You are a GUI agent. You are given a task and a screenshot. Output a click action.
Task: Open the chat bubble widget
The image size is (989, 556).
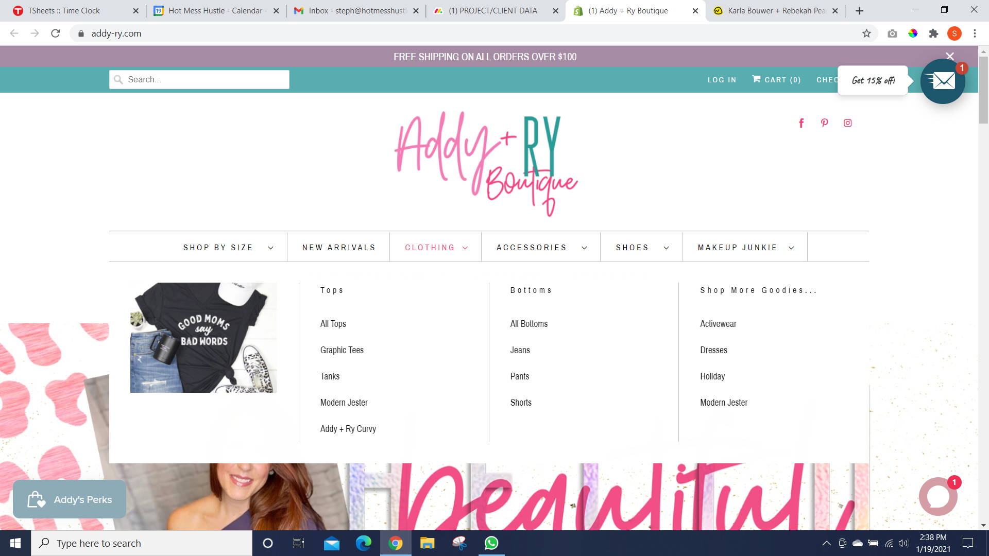point(938,496)
